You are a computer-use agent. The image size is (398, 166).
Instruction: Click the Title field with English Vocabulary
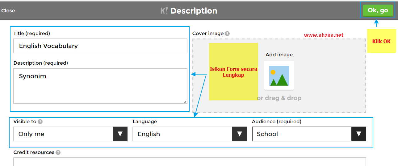(100, 46)
